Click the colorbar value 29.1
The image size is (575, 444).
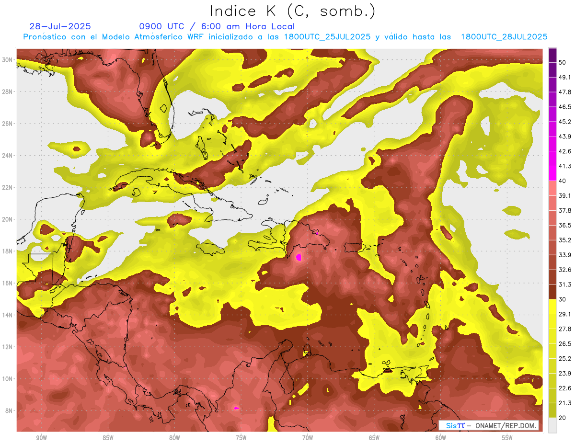click(565, 314)
